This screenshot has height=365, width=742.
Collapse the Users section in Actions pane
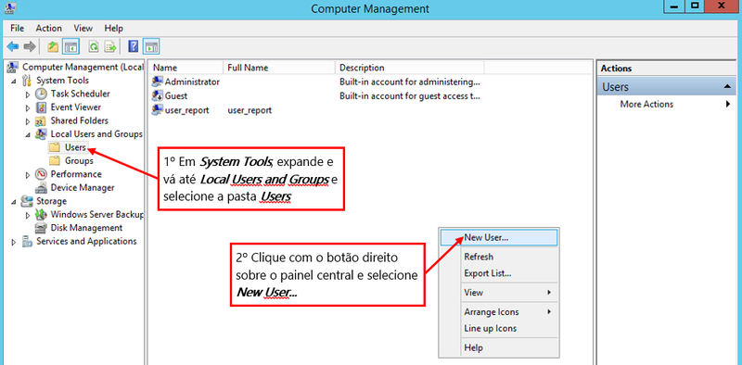coord(726,87)
